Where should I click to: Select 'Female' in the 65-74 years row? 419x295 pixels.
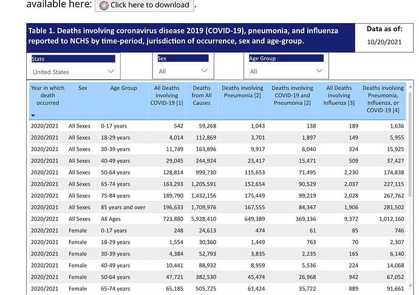[x=78, y=288]
